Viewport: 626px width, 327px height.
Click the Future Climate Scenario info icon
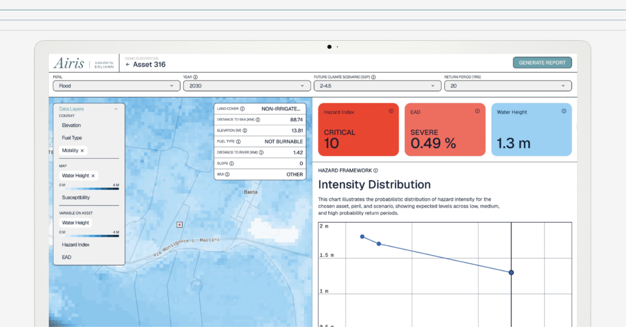point(374,77)
